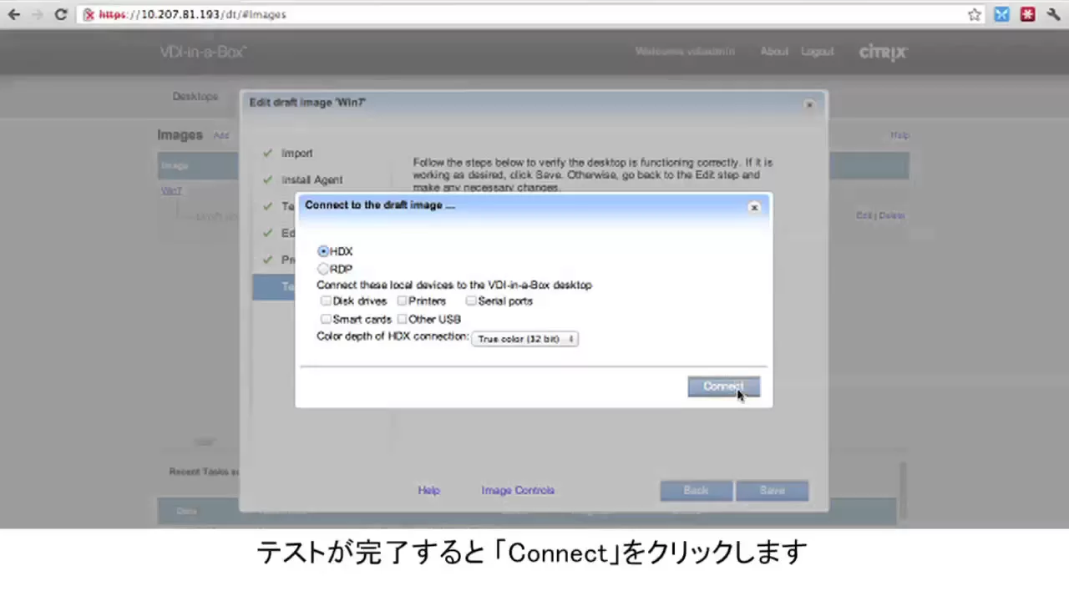
Task: Click the Save button in Edit draft dialog
Action: click(x=773, y=491)
